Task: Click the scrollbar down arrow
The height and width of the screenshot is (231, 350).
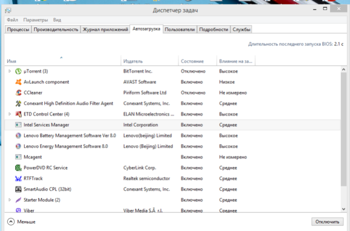Action: pyautogui.click(x=343, y=209)
